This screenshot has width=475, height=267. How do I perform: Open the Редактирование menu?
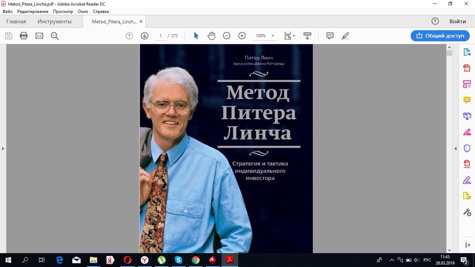[x=33, y=12]
